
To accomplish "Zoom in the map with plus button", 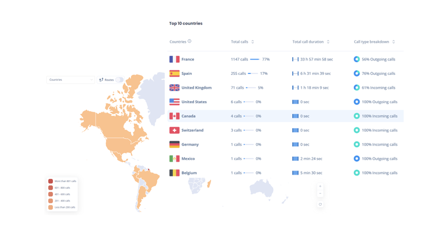I will (320, 186).
